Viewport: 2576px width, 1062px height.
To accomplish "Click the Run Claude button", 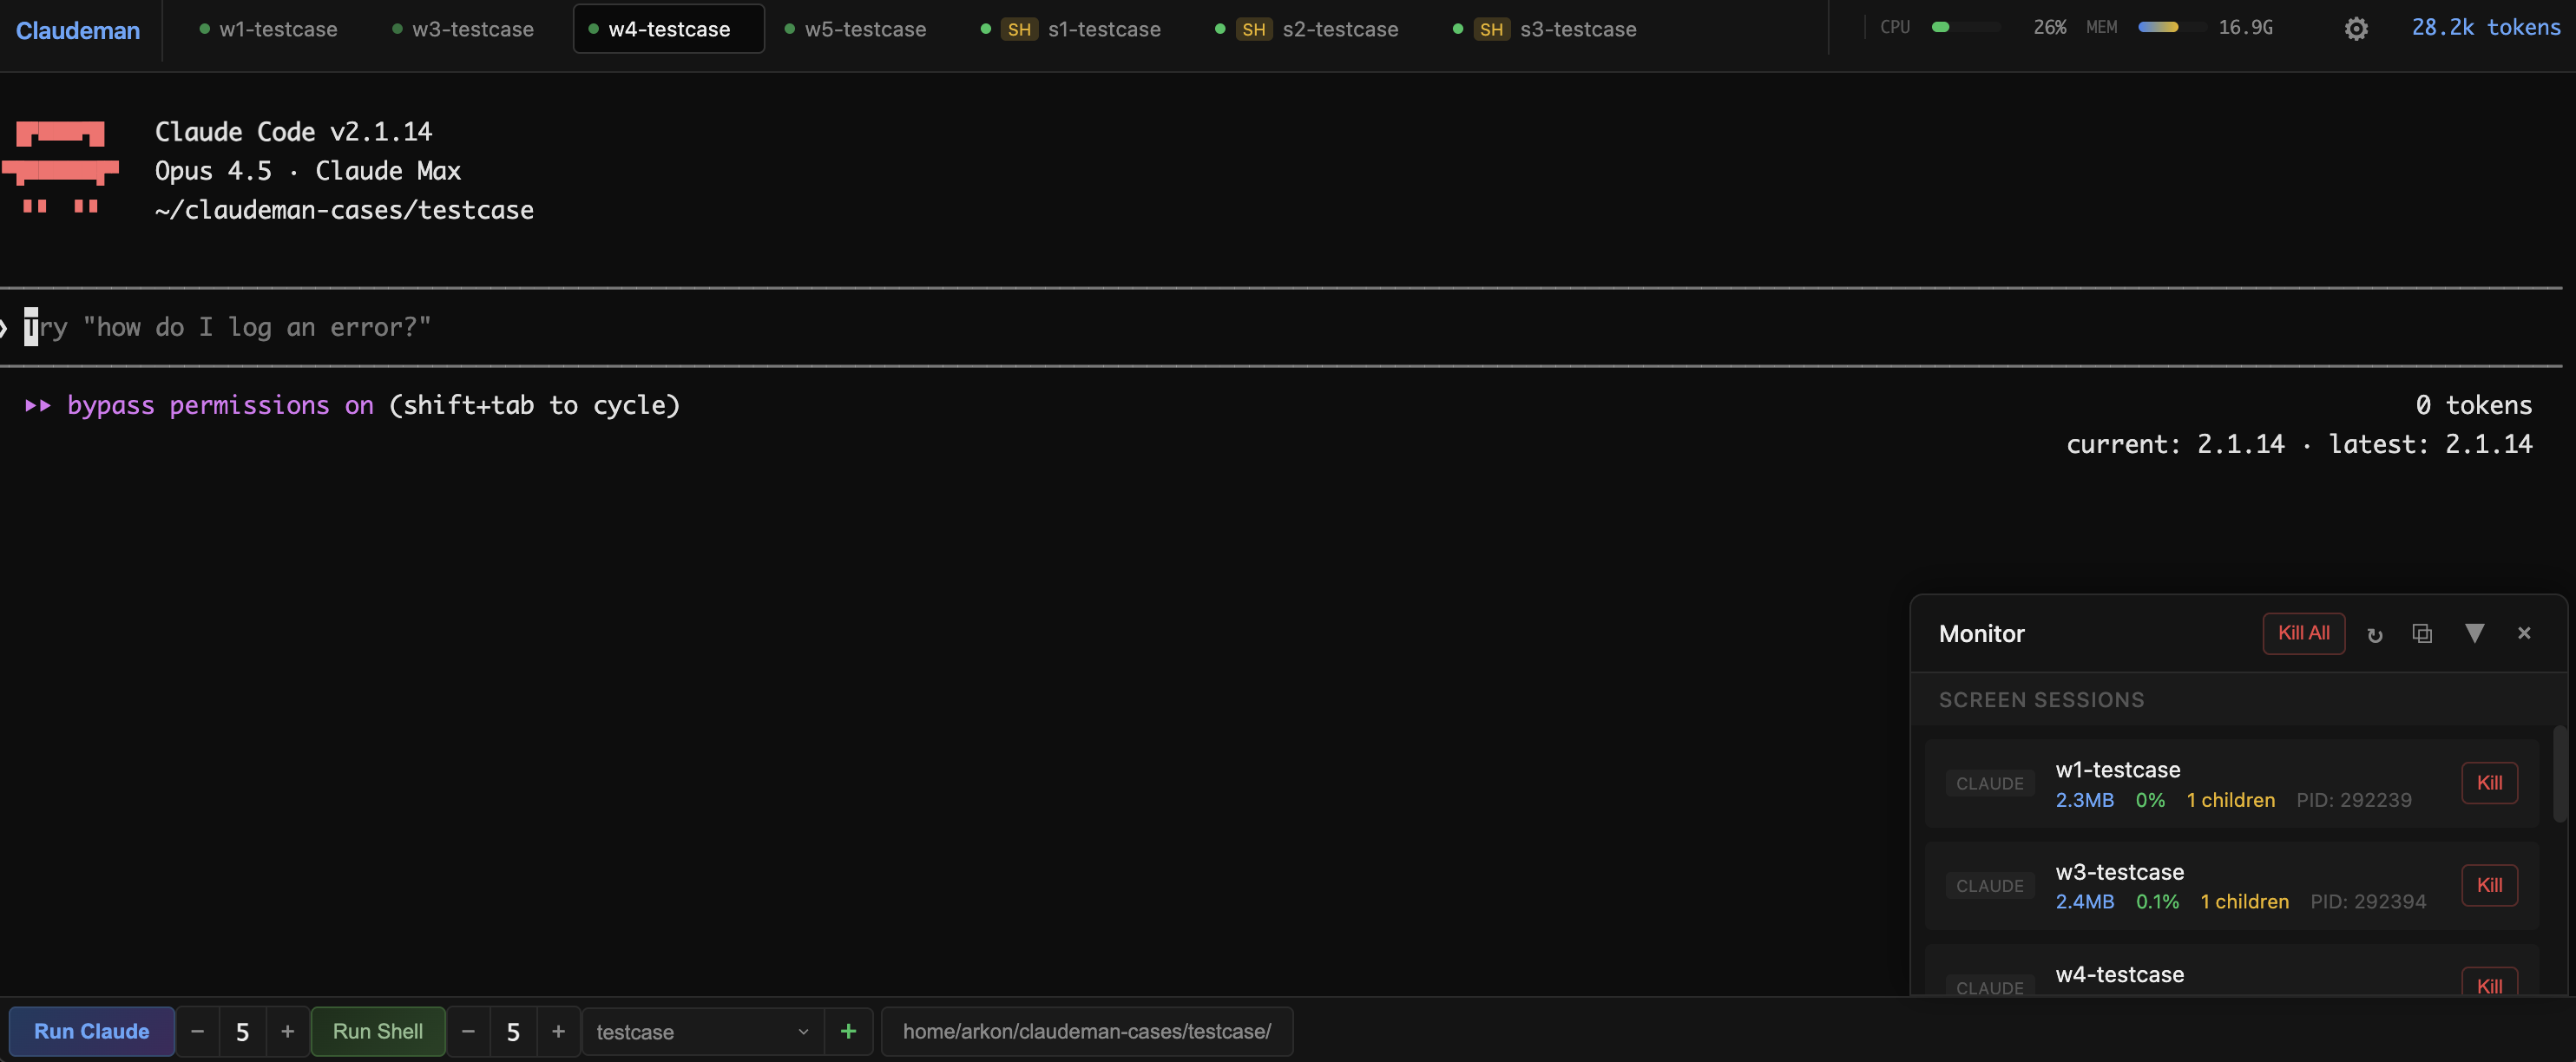I will (91, 1031).
